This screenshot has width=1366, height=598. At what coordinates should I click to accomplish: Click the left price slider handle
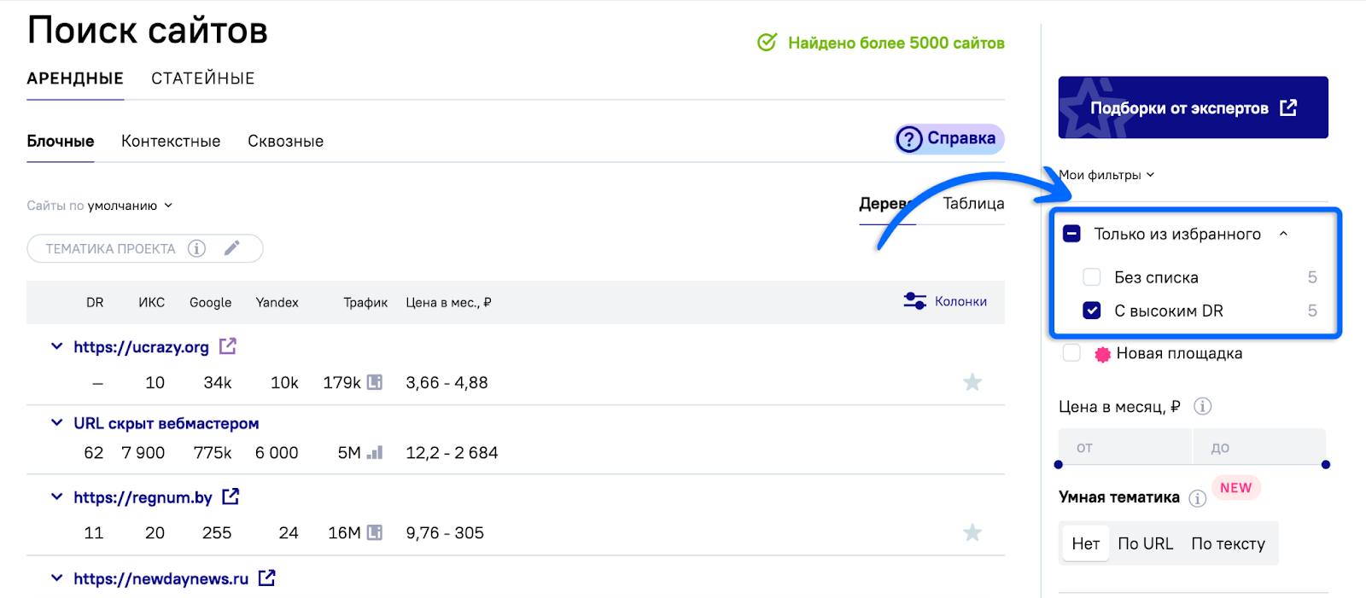pos(1059,465)
